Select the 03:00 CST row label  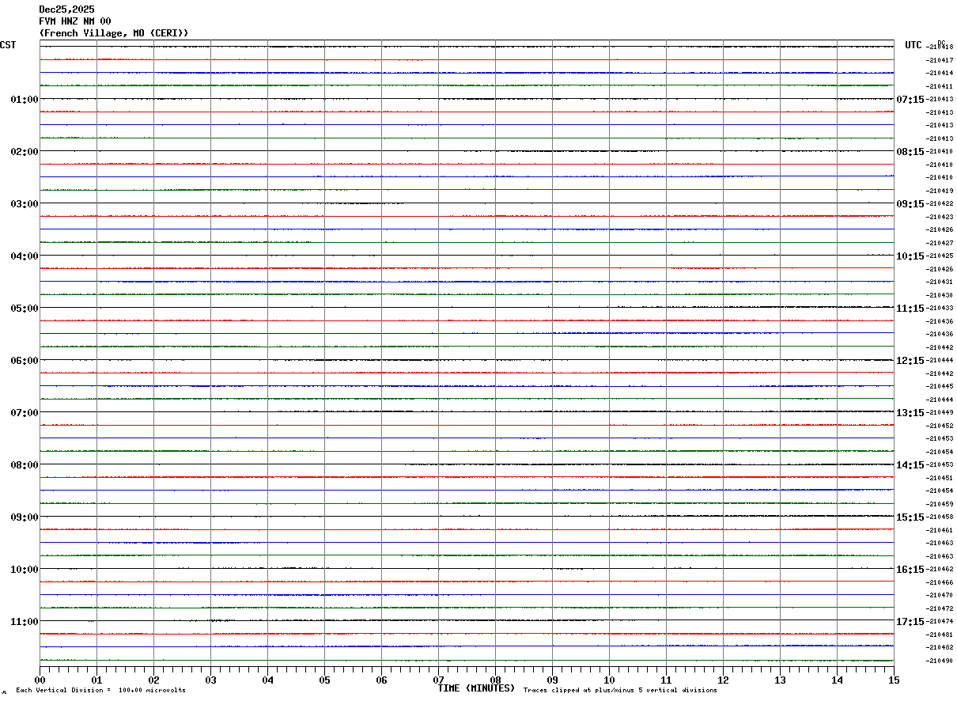pos(25,204)
